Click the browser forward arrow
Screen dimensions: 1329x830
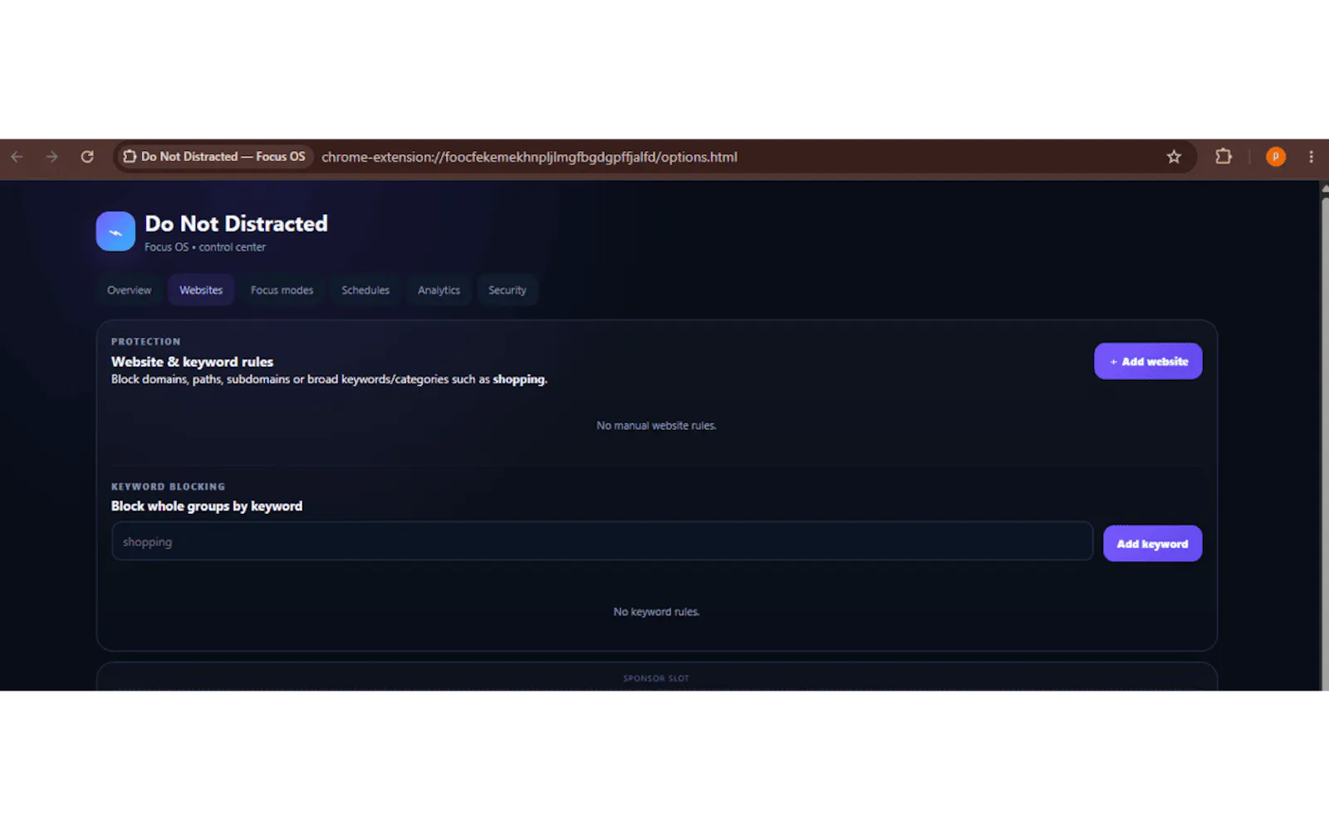coord(51,157)
